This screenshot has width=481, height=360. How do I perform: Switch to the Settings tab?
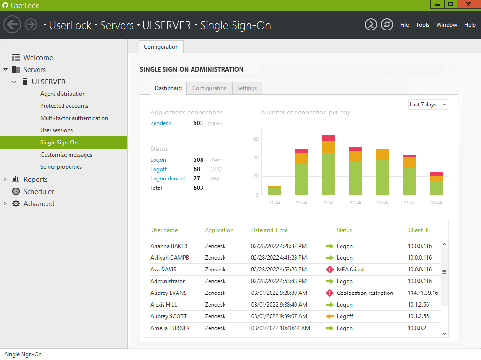tap(247, 88)
